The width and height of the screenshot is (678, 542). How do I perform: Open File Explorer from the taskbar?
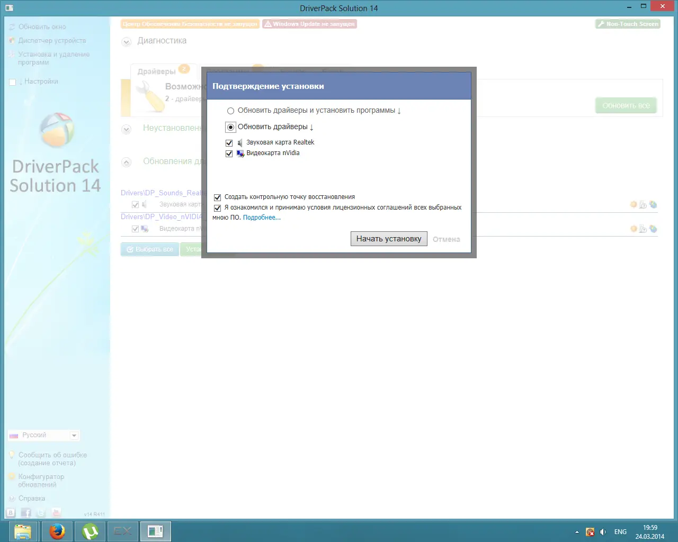[x=23, y=531]
